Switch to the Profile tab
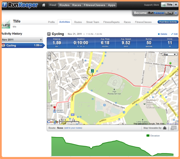 click(x=51, y=22)
